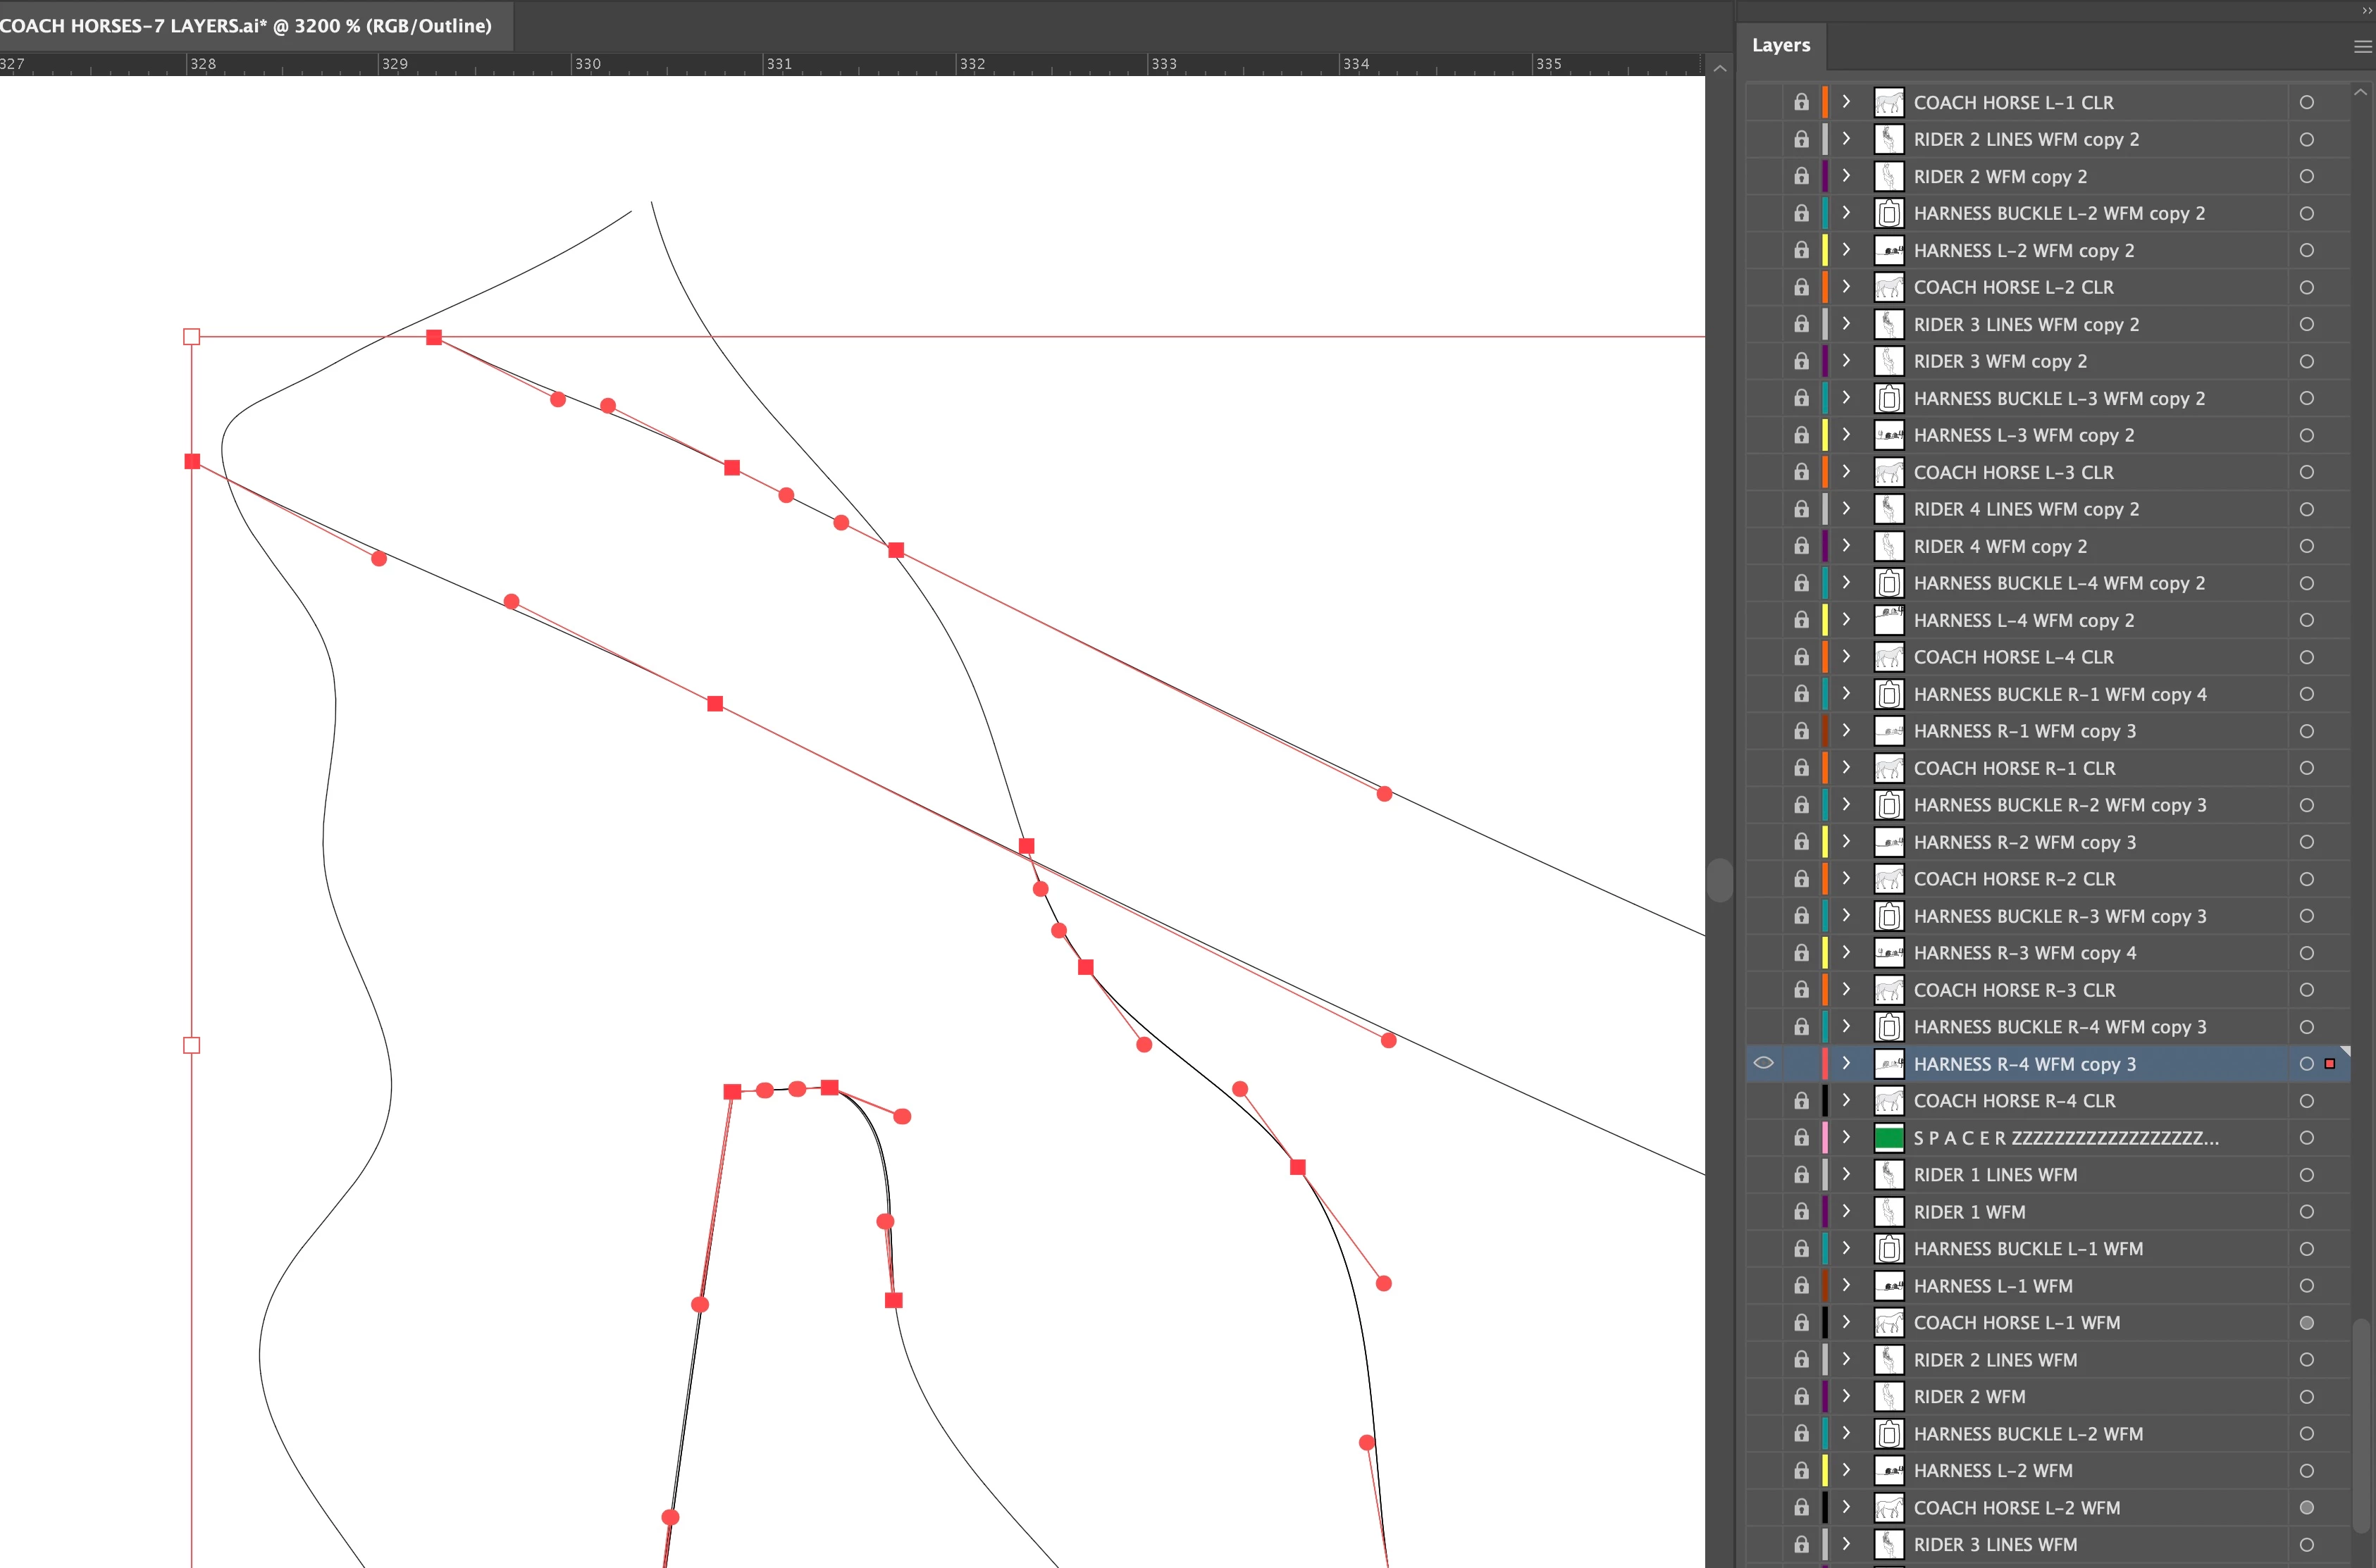Screen dimensions: 2376x1568
Task: Toggle visibility of COACH HORSE R-4 CLR layer
Action: pyautogui.click(x=1763, y=1100)
